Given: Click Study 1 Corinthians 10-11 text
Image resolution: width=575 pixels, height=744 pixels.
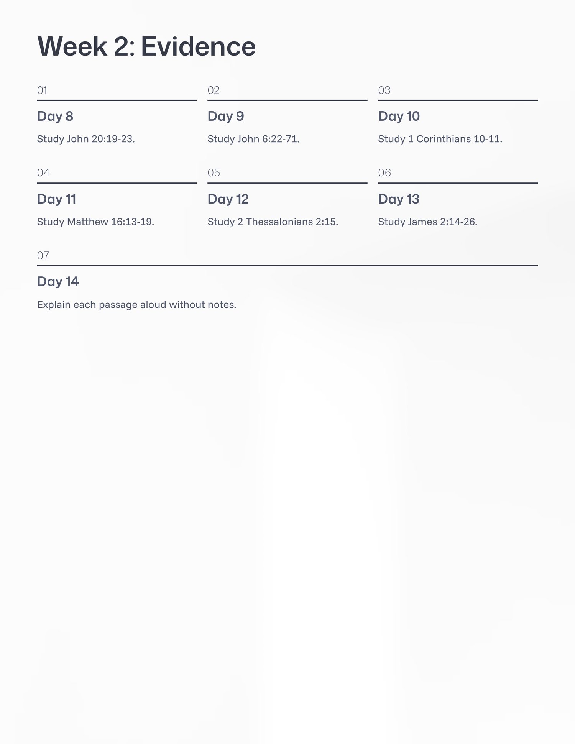Looking at the screenshot, I should click(x=440, y=139).
